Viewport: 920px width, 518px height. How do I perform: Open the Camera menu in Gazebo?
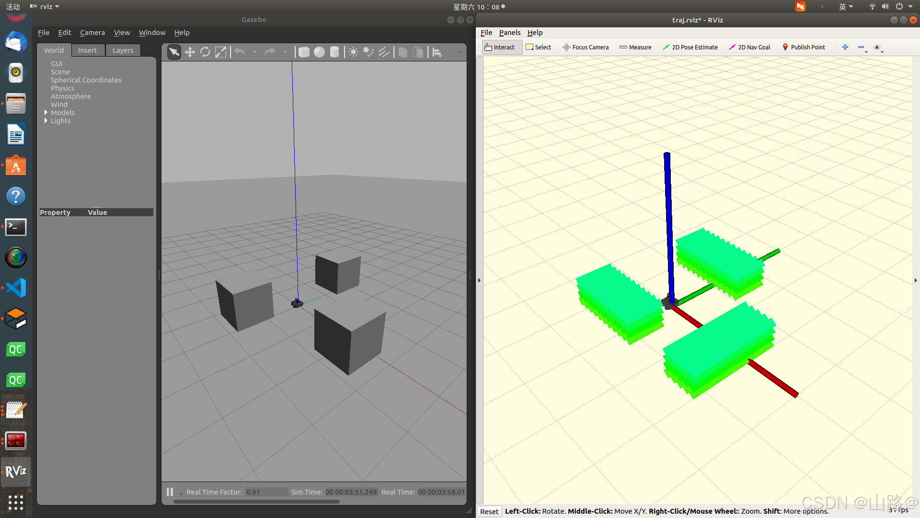tap(92, 32)
